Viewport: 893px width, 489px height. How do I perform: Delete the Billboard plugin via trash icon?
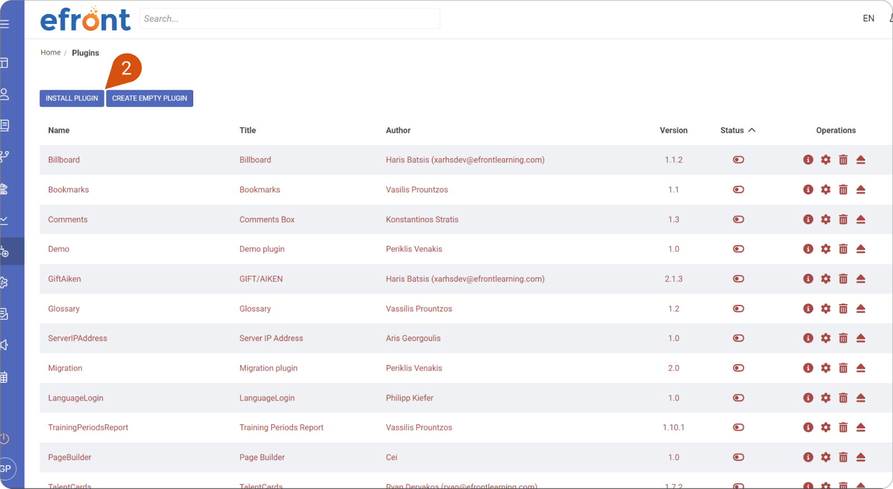[843, 159]
